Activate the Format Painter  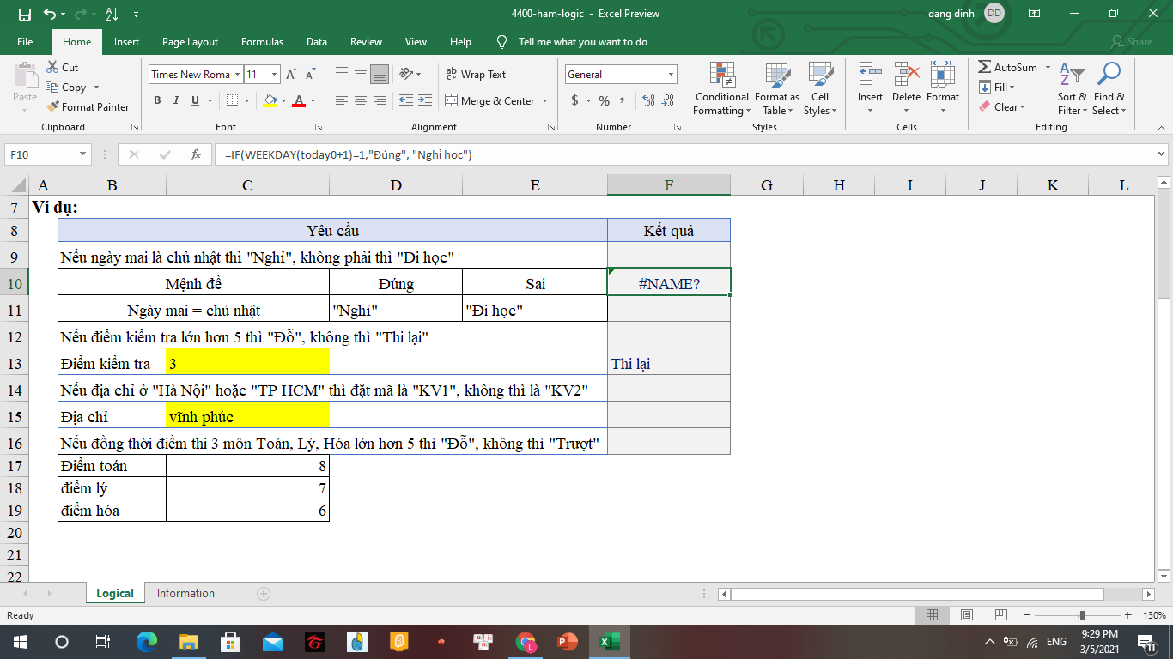[x=87, y=107]
